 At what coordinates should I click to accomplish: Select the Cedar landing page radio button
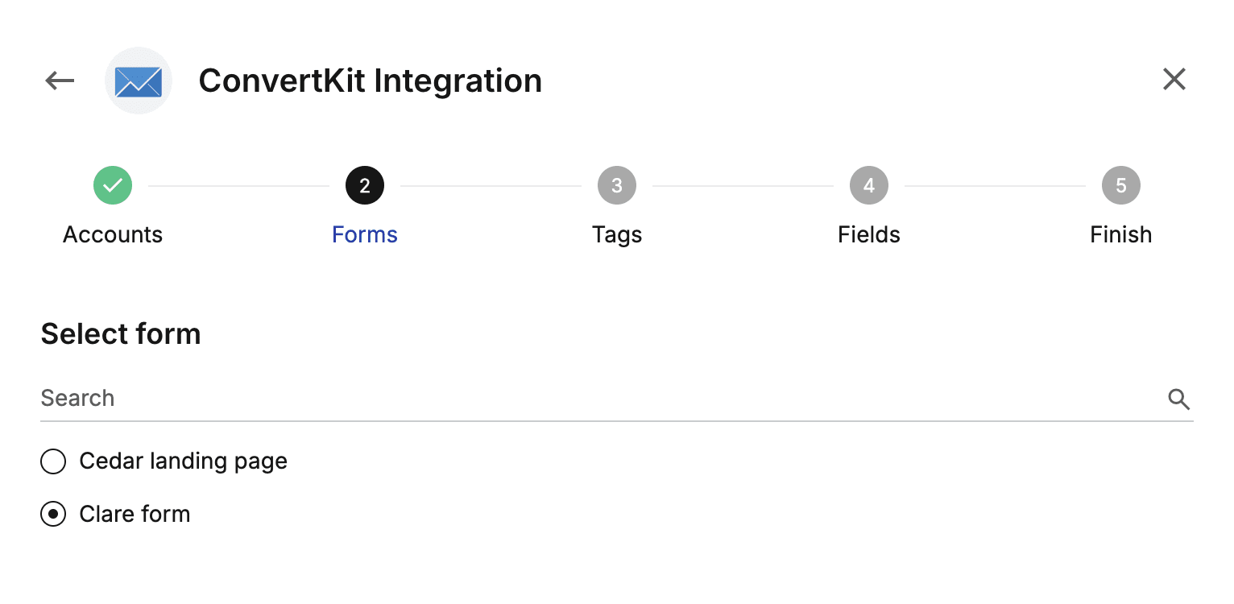click(x=53, y=461)
